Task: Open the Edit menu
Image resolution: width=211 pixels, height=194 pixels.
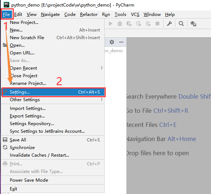Action: click(x=18, y=15)
